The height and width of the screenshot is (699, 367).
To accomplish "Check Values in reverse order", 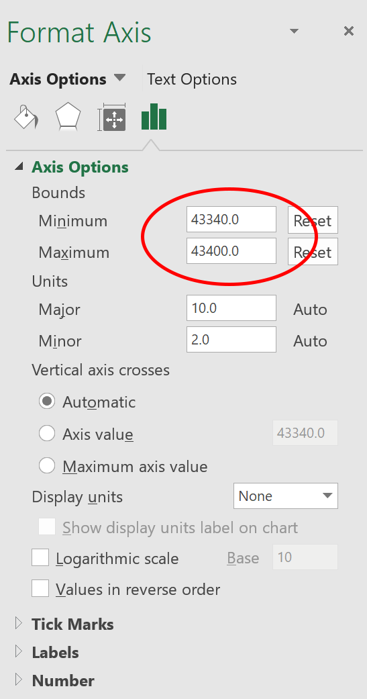I will point(40,589).
